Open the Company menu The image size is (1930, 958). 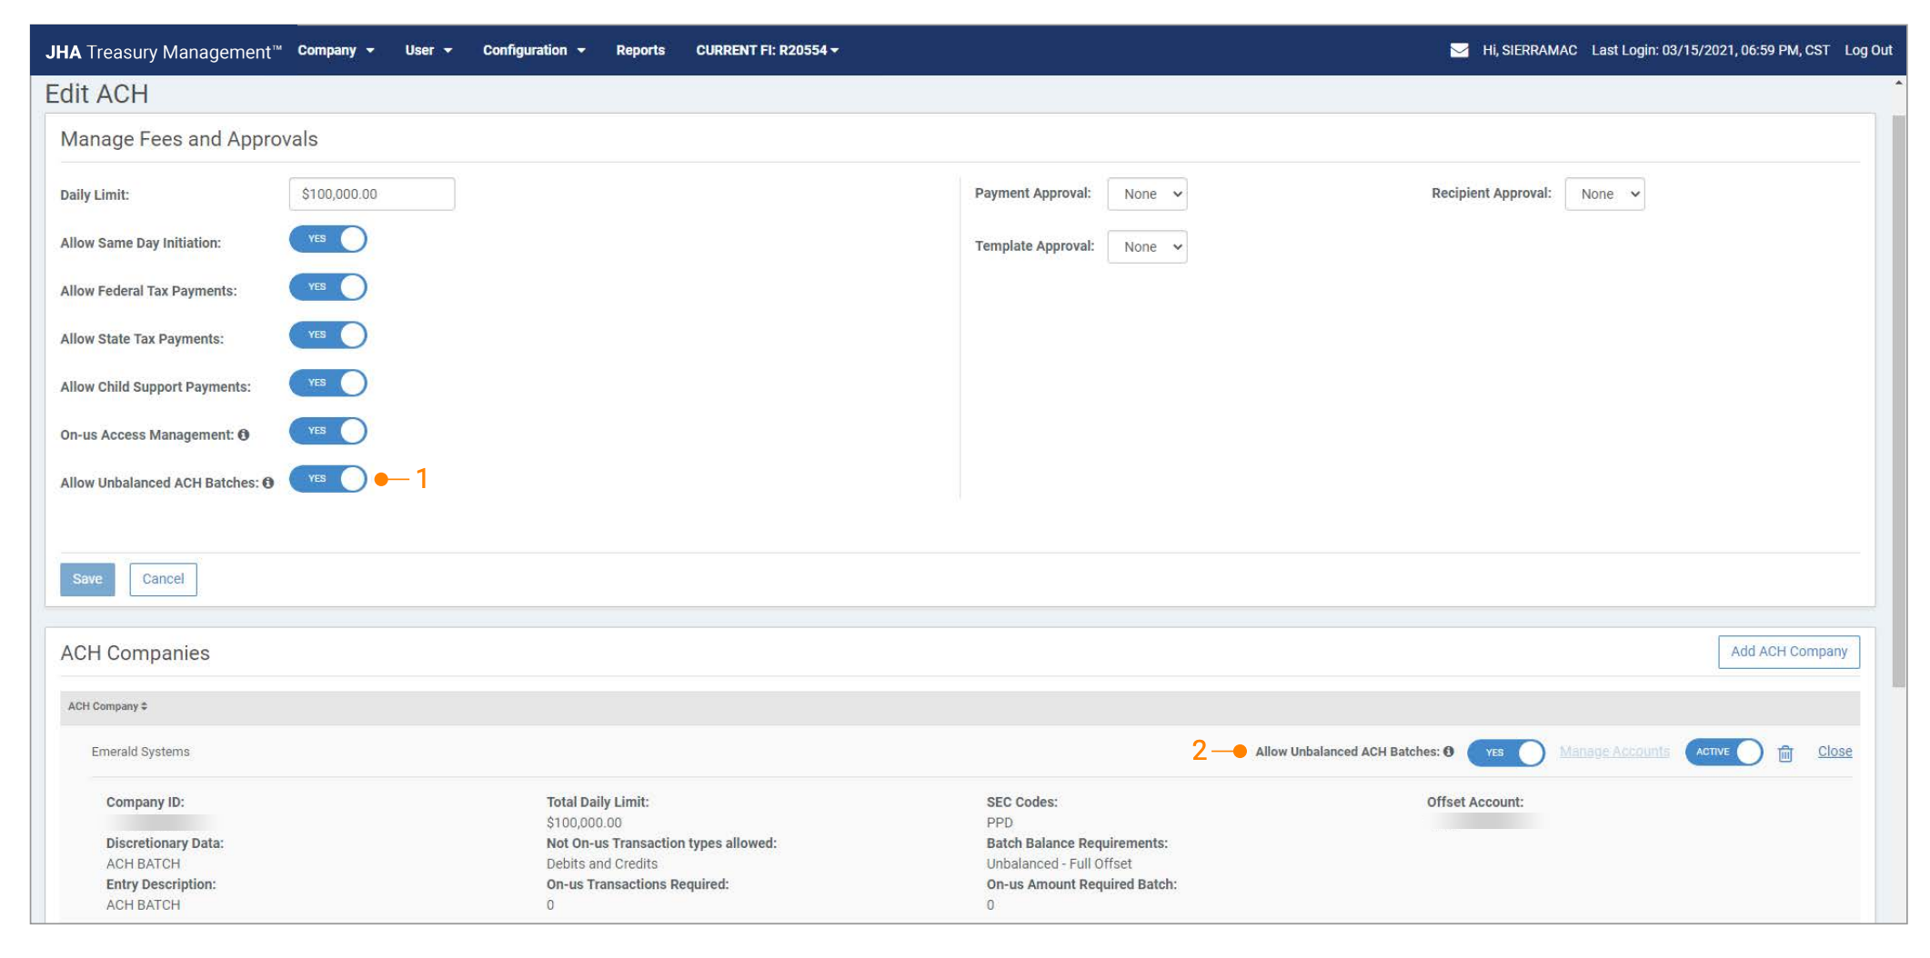coord(335,51)
